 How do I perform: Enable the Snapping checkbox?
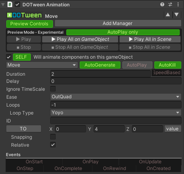click(53, 137)
